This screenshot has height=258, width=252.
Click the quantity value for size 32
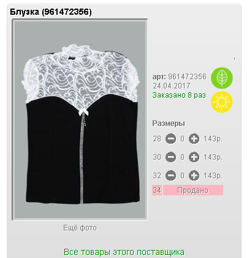[182, 176]
